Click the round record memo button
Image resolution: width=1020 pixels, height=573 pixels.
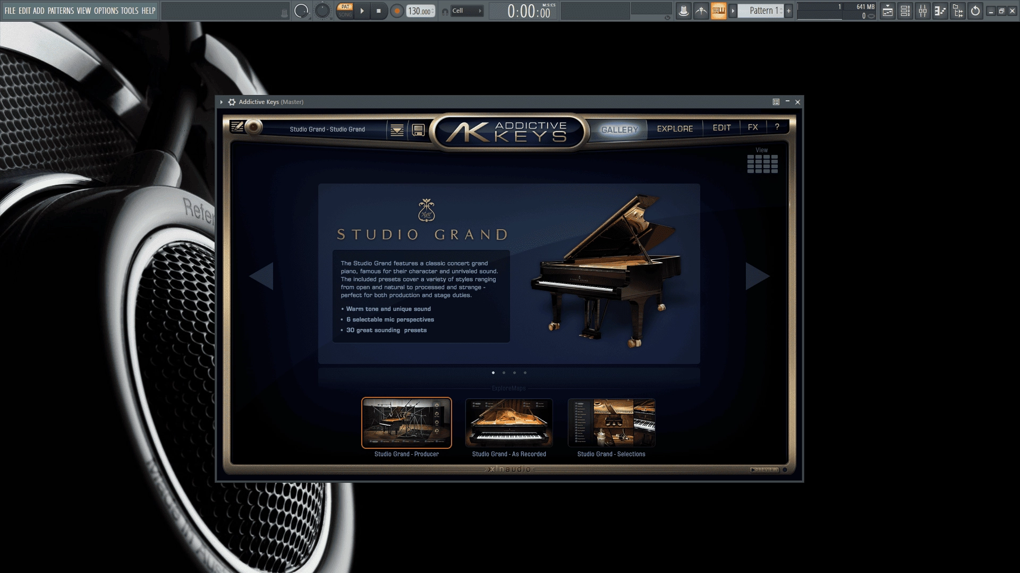[254, 127]
